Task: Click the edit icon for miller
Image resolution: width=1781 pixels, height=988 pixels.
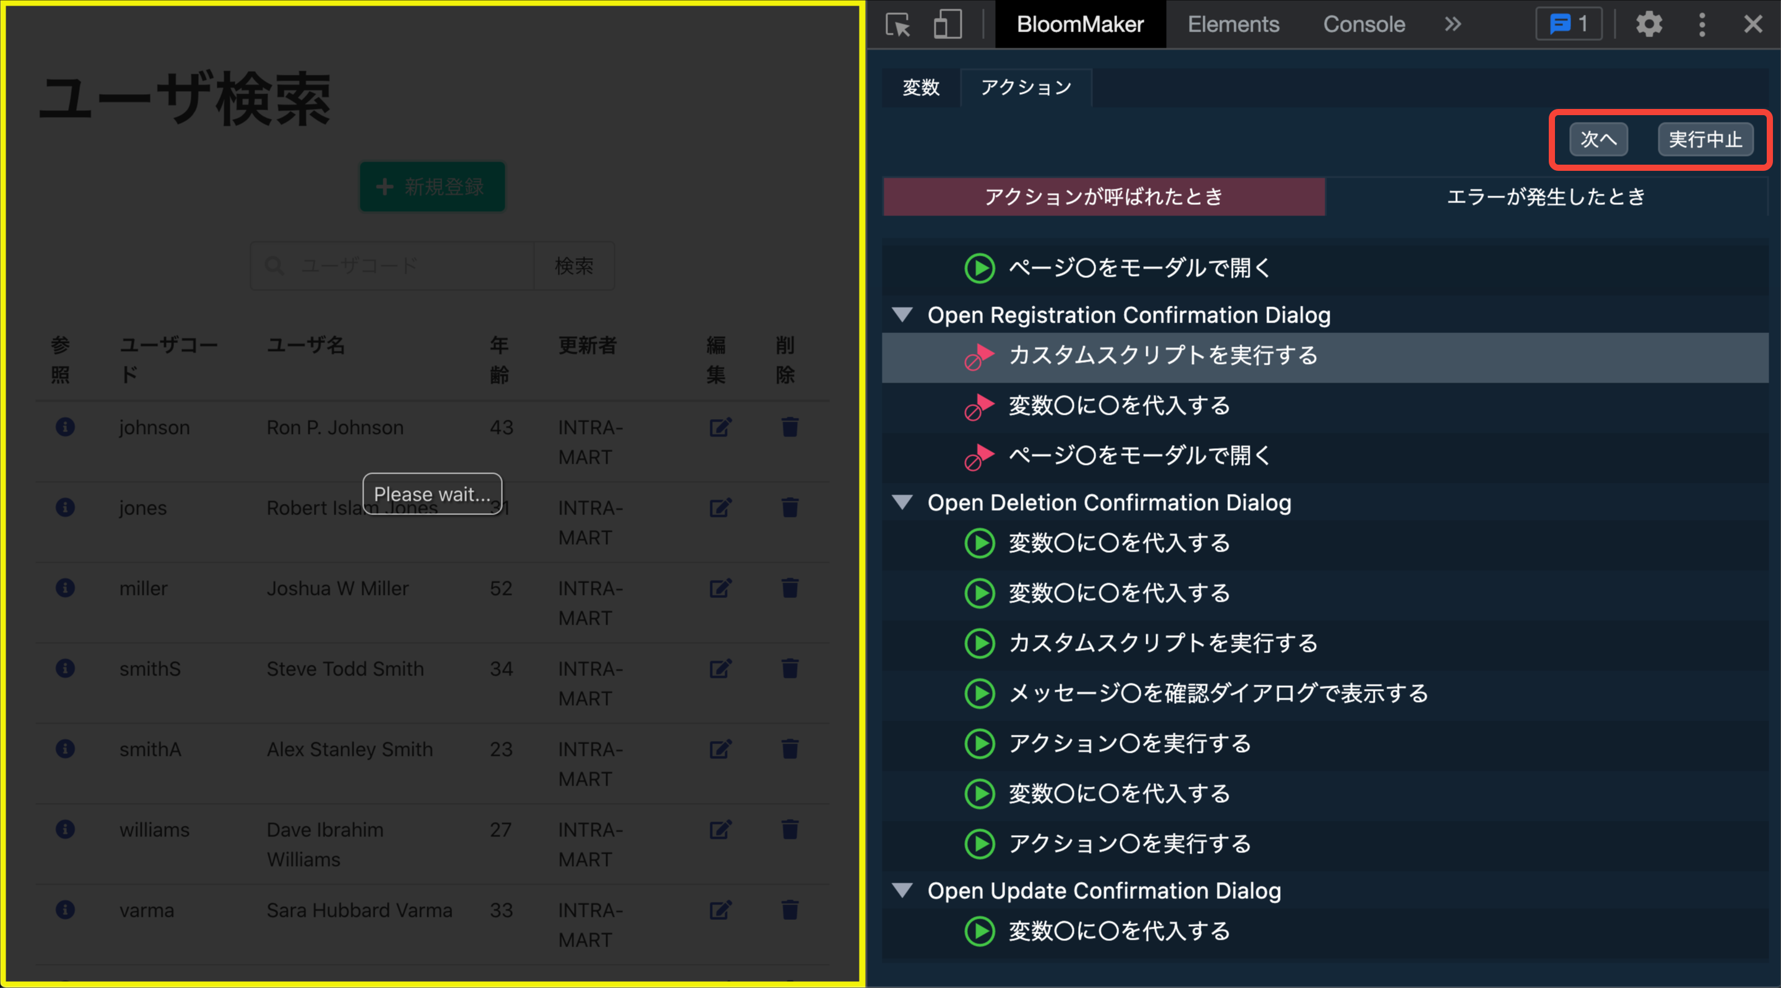Action: pyautogui.click(x=720, y=588)
